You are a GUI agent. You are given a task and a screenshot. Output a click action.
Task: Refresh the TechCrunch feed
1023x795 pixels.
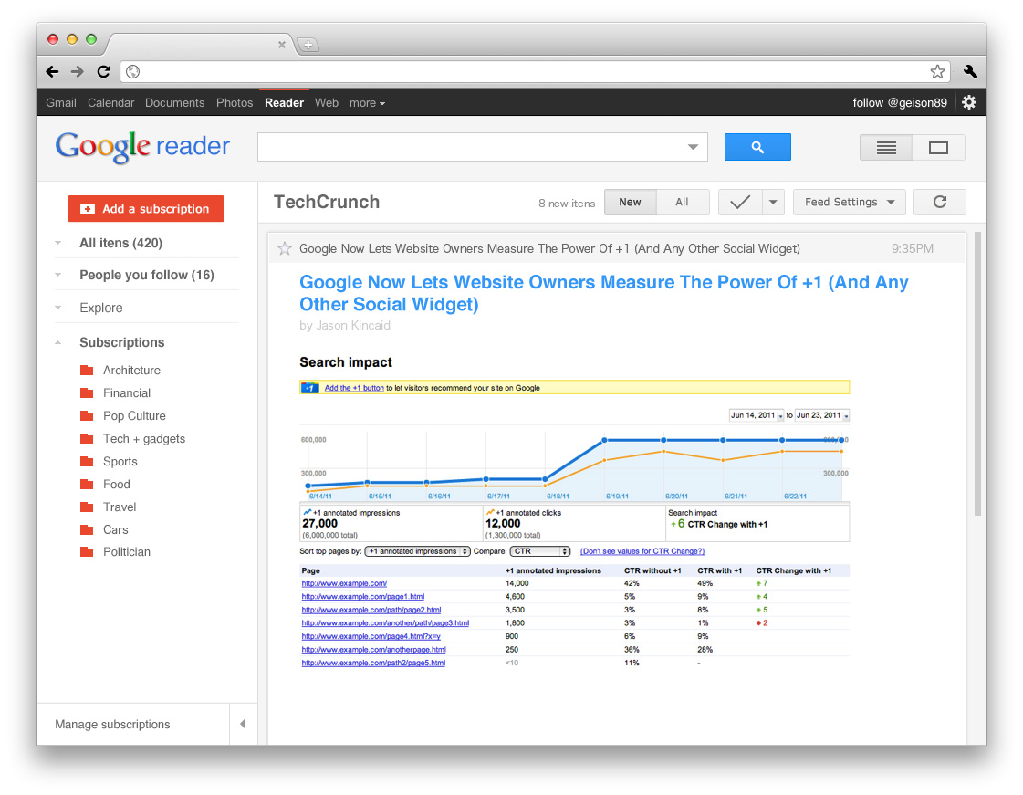pyautogui.click(x=939, y=203)
